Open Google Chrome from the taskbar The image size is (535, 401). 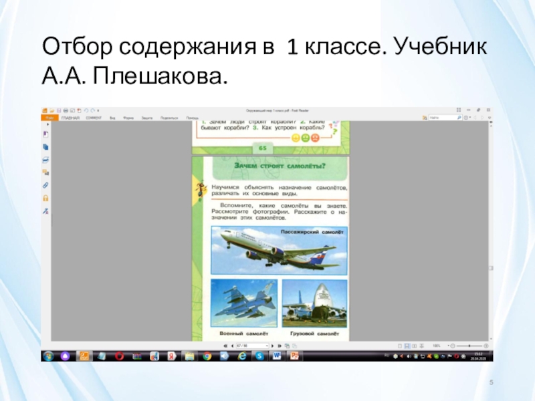pos(207,356)
